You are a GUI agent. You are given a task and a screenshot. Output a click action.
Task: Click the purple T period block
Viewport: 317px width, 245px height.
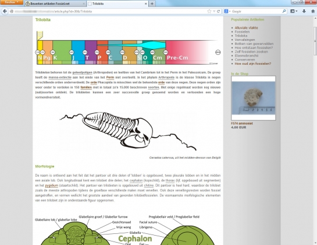pyautogui.click(x=91, y=52)
